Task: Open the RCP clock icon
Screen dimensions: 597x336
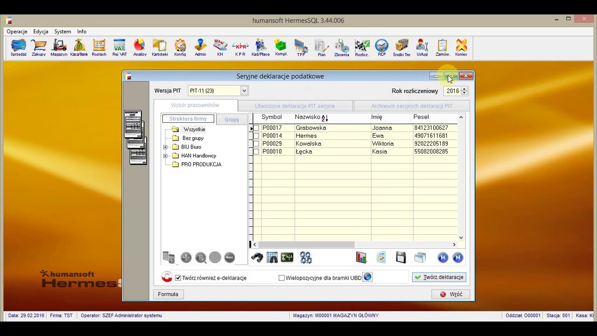Action: tap(382, 48)
